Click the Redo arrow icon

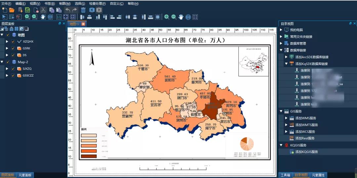75,10
